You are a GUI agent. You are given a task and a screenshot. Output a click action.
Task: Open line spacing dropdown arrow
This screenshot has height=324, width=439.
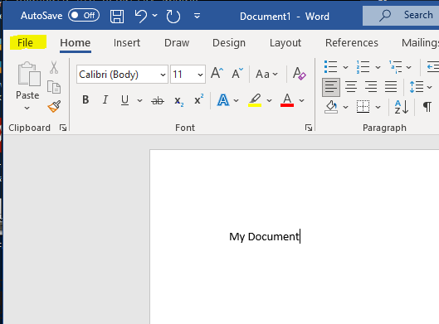pos(430,87)
